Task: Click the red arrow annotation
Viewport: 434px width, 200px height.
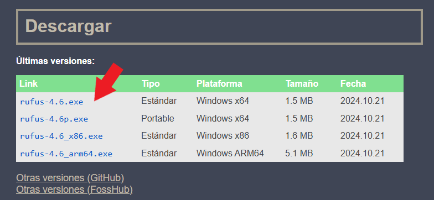Action: coord(108,82)
